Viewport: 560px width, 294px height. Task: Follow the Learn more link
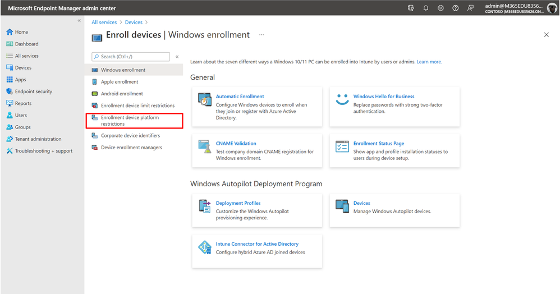[429, 62]
